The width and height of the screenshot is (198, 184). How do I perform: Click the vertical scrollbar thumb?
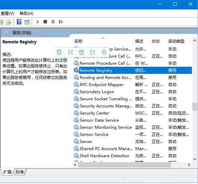tap(195, 107)
